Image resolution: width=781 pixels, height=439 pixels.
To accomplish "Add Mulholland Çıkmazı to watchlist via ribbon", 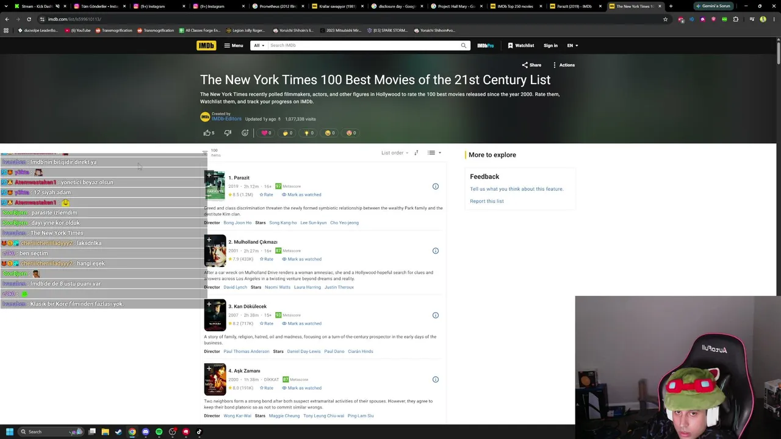I will 209,240.
